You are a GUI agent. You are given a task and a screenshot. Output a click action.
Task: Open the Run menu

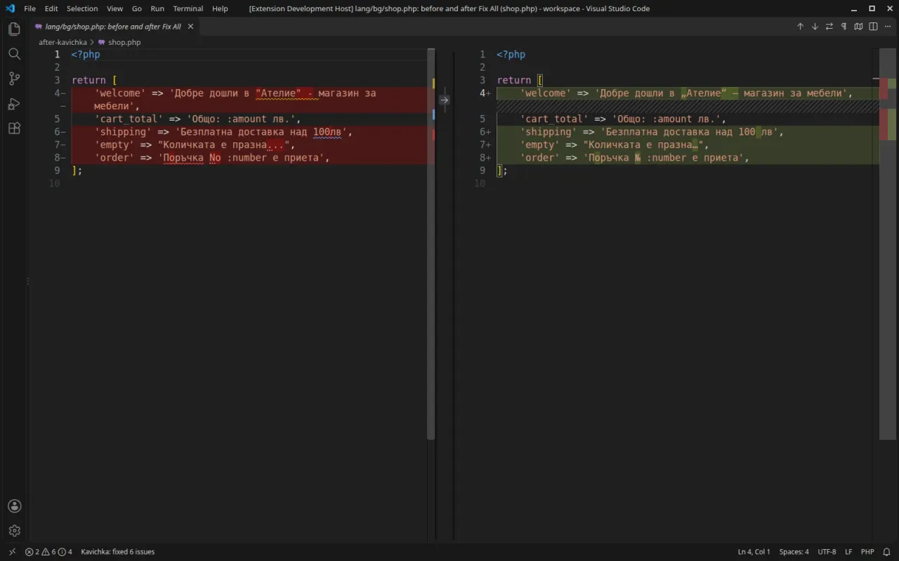point(157,8)
